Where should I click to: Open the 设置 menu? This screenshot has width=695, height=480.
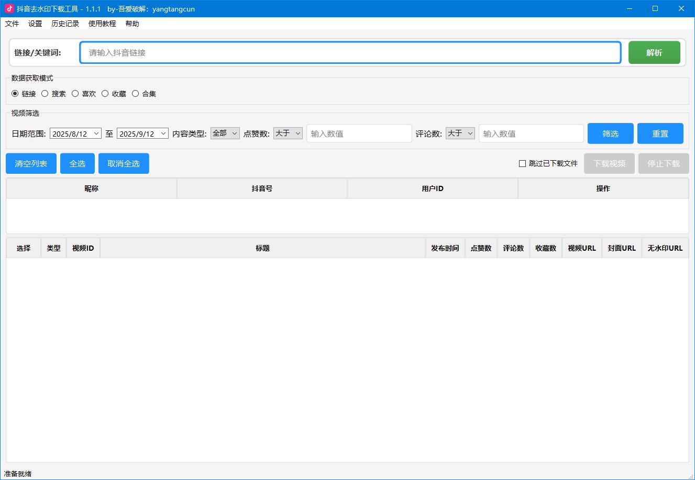tap(35, 24)
